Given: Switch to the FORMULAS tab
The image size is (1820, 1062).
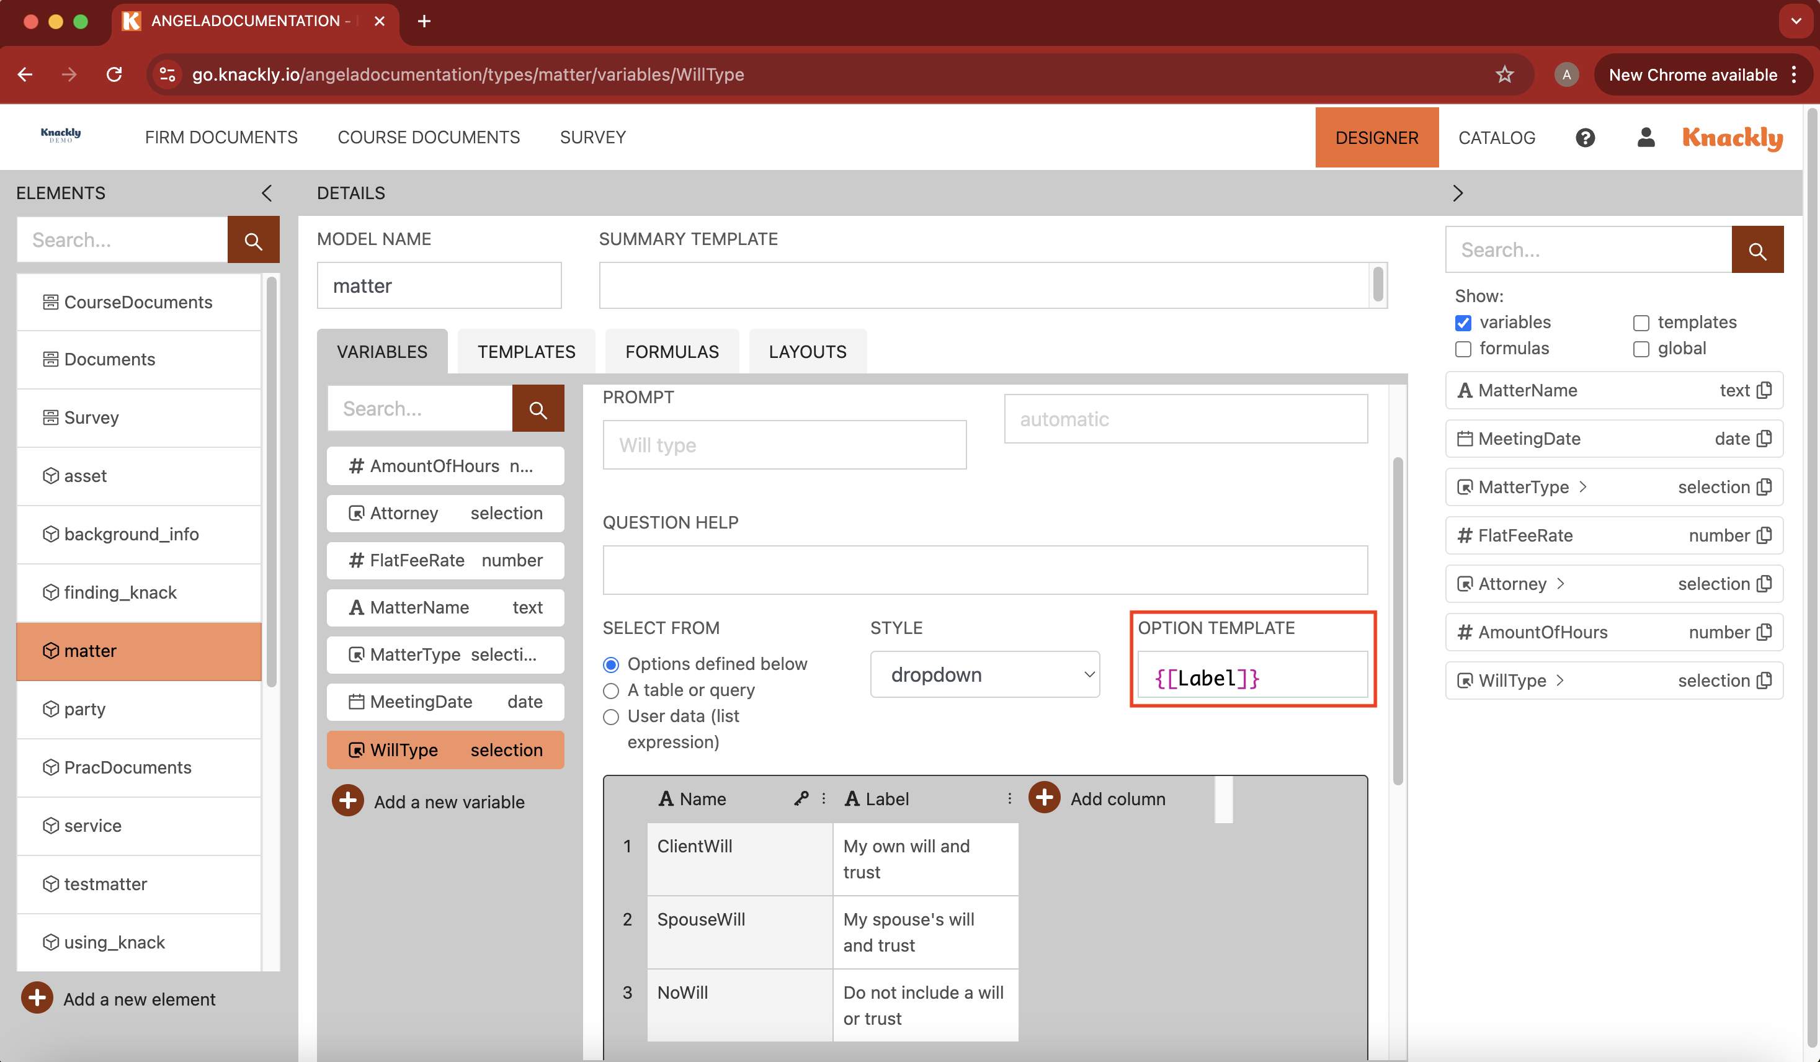Looking at the screenshot, I should (x=671, y=351).
